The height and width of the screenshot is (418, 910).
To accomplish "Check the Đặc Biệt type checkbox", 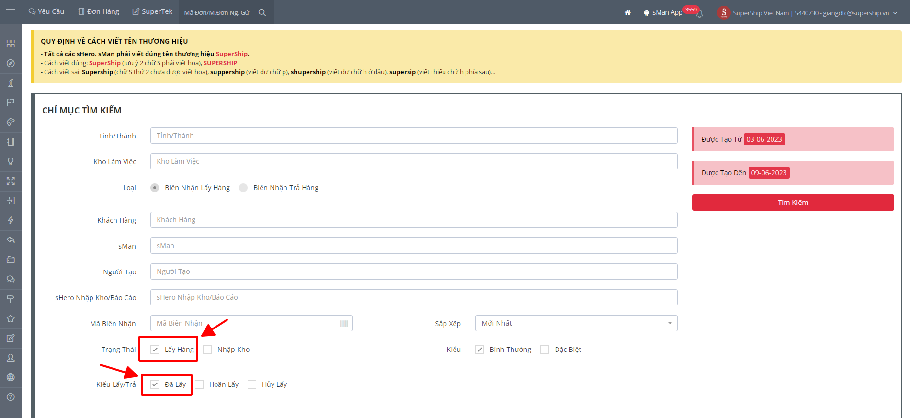I will click(545, 350).
